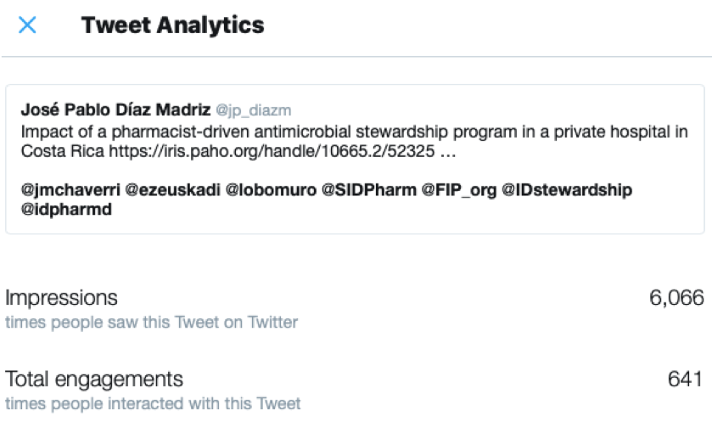Select the Total engagements label
The height and width of the screenshot is (433, 712).
pyautogui.click(x=94, y=380)
